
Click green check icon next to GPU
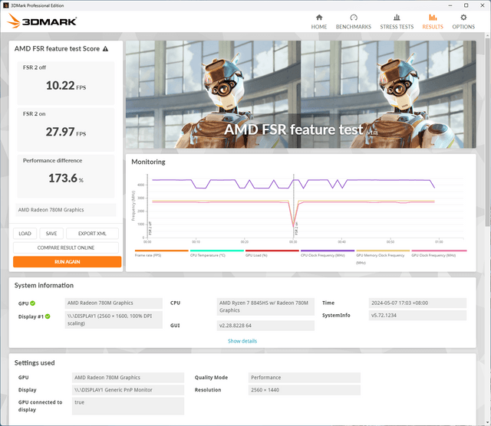pos(33,303)
